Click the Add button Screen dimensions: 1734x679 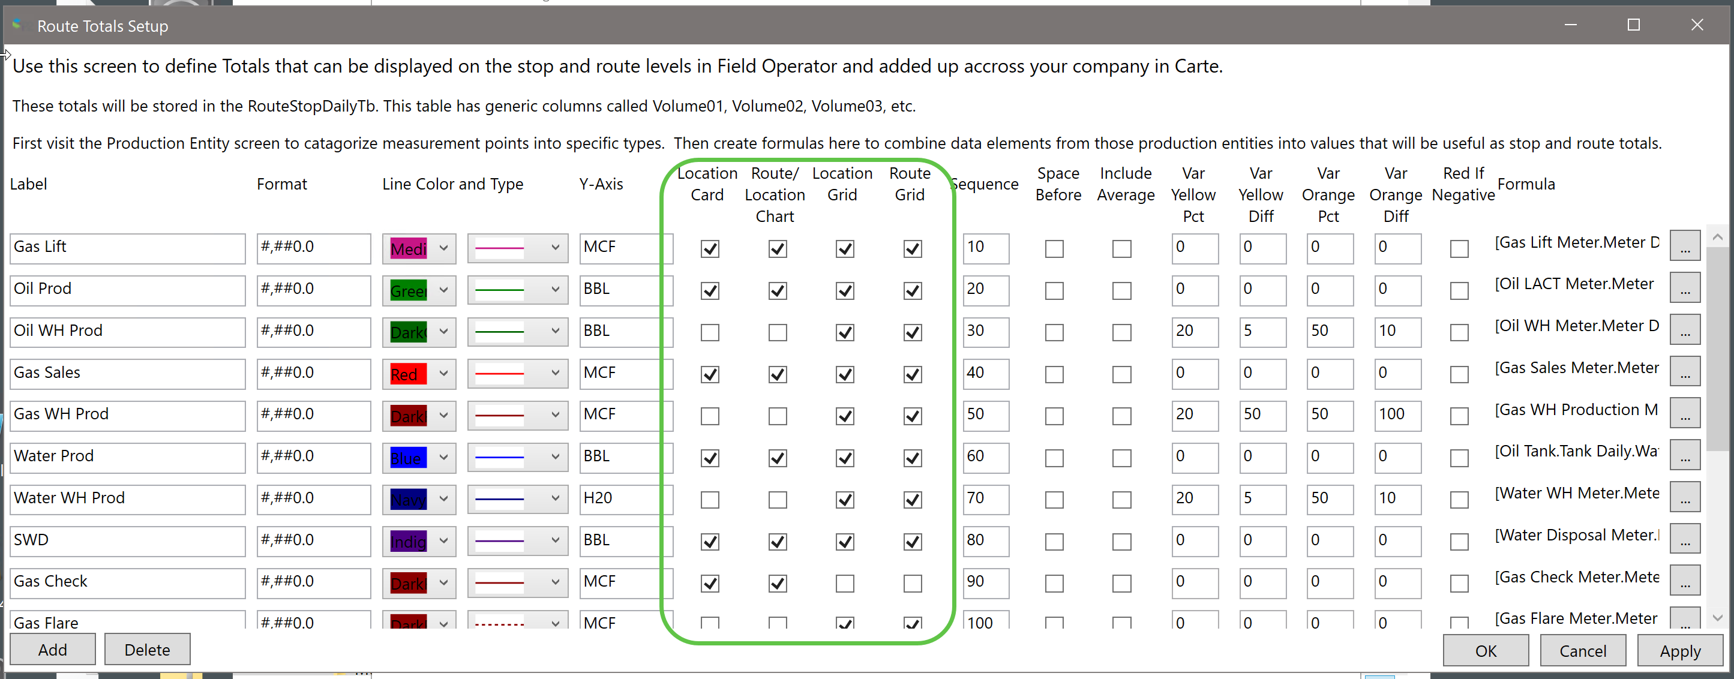pyautogui.click(x=53, y=650)
